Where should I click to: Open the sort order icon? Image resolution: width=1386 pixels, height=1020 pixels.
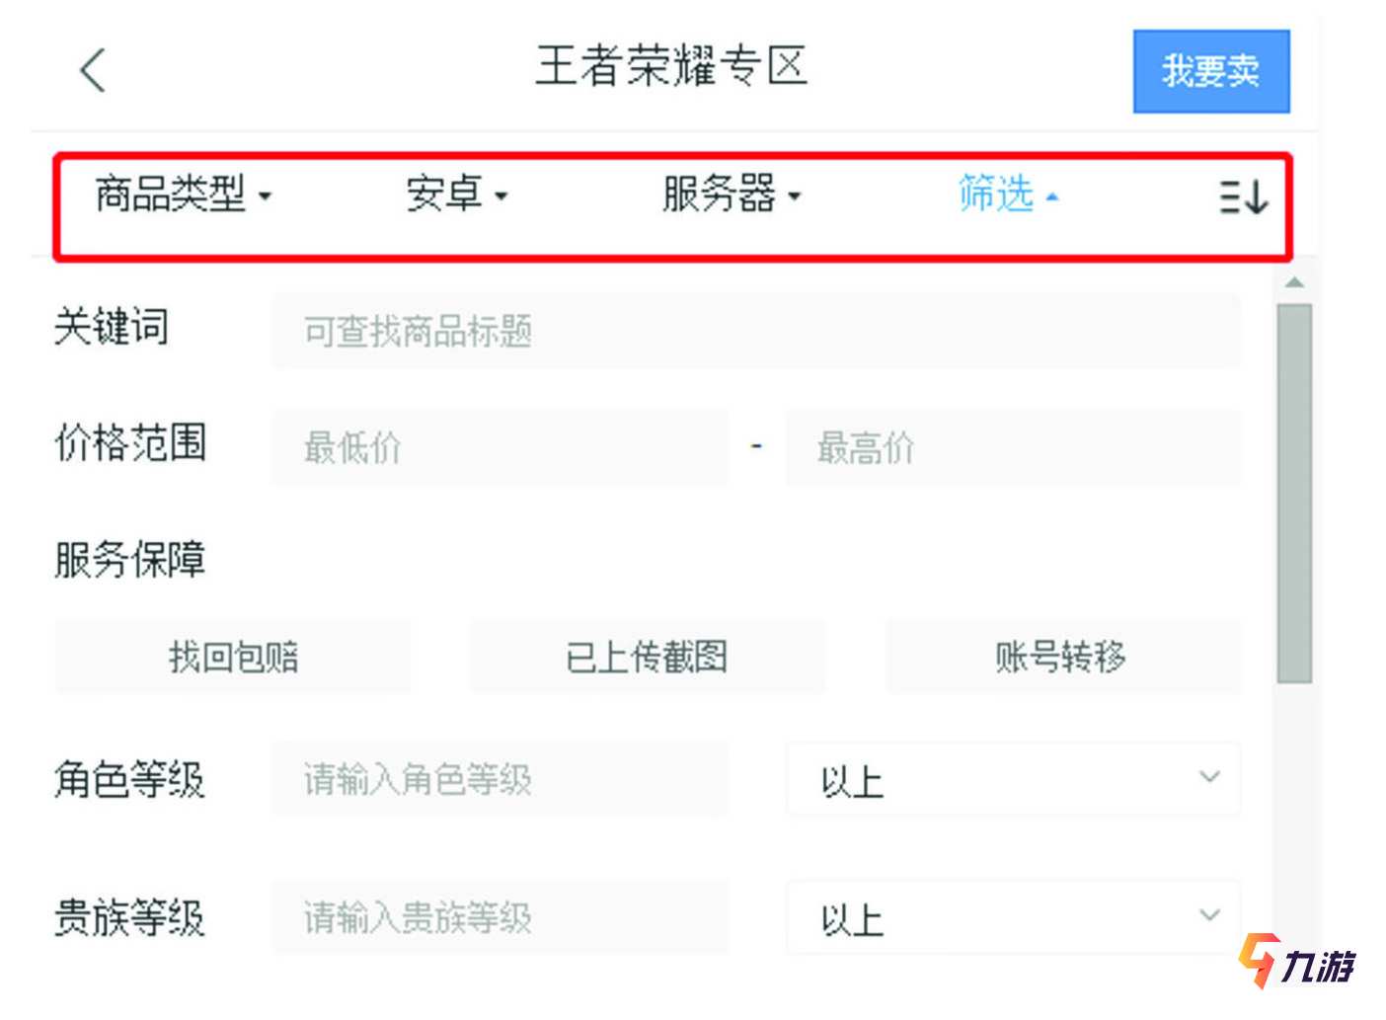[x=1243, y=196]
